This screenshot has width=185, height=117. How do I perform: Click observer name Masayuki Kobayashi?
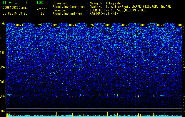click(106, 3)
